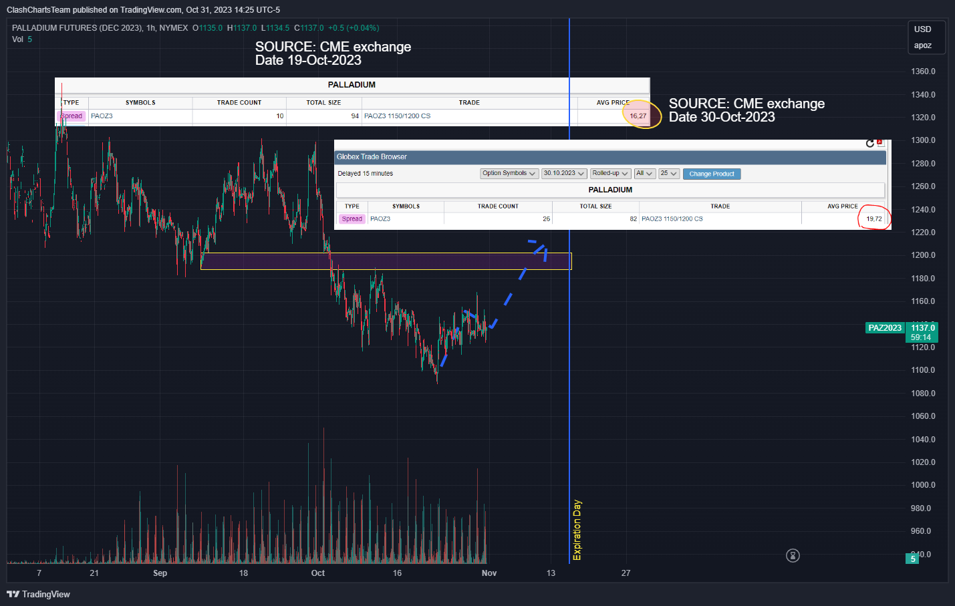This screenshot has width=955, height=606.
Task: Click the average price value 19,72
Action: coord(874,218)
